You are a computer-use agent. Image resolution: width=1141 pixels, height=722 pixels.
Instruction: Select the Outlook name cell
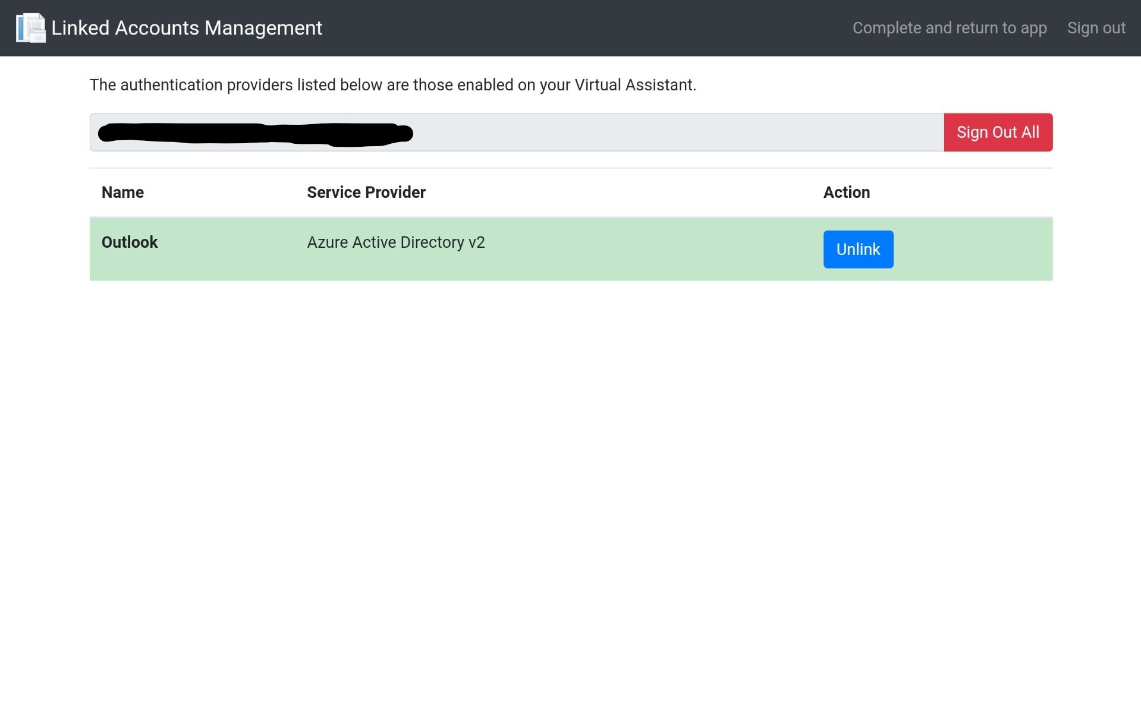(130, 242)
